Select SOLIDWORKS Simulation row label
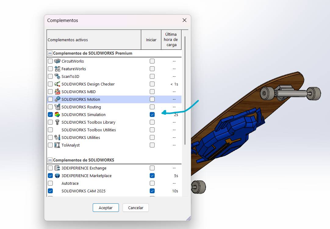Screen dimensions: 330x229 coord(84,114)
